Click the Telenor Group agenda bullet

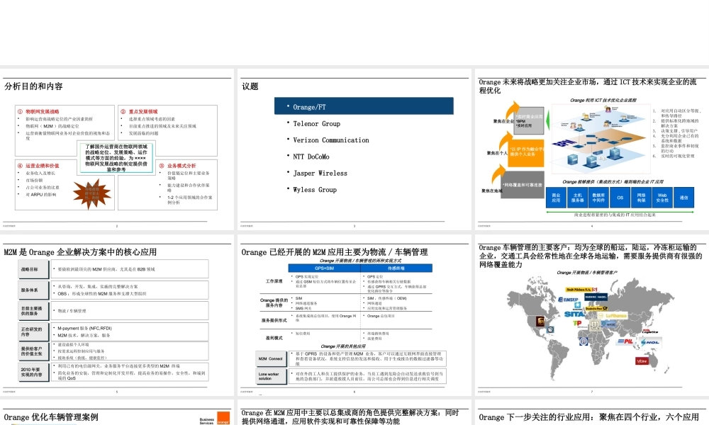316,124
